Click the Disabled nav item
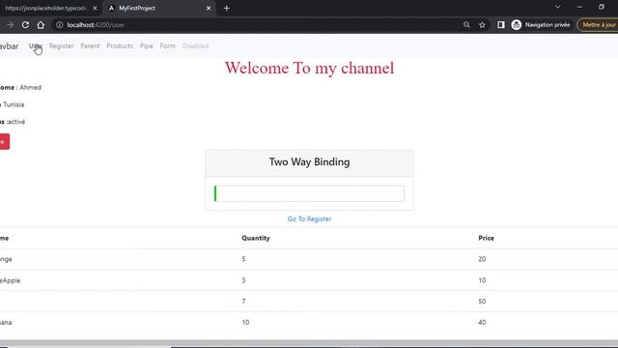Viewport: 618px width, 348px height. [x=195, y=45]
